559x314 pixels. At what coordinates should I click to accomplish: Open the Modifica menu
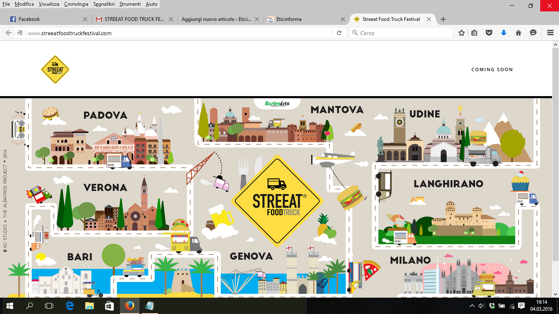24,4
